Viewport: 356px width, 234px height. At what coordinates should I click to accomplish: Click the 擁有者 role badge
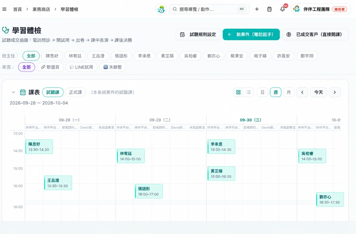340,9
